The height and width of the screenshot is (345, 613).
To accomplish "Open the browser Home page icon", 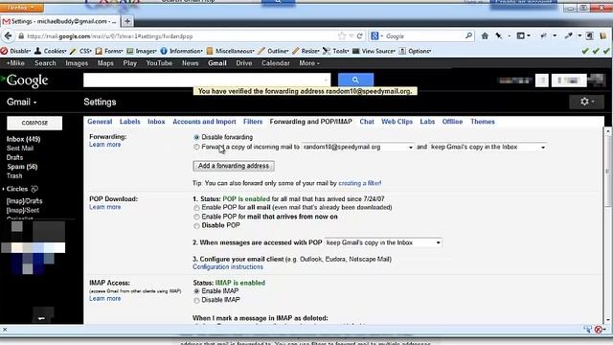I will pyautogui.click(x=485, y=36).
